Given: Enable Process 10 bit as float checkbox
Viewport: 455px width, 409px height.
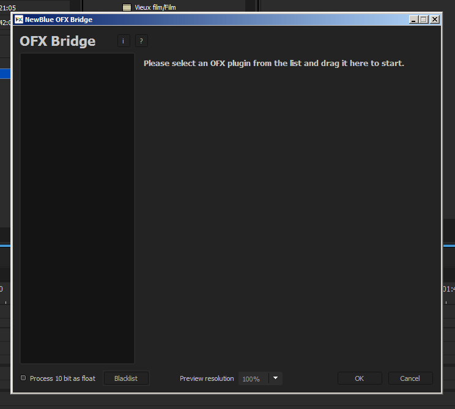Looking at the screenshot, I should coord(23,378).
